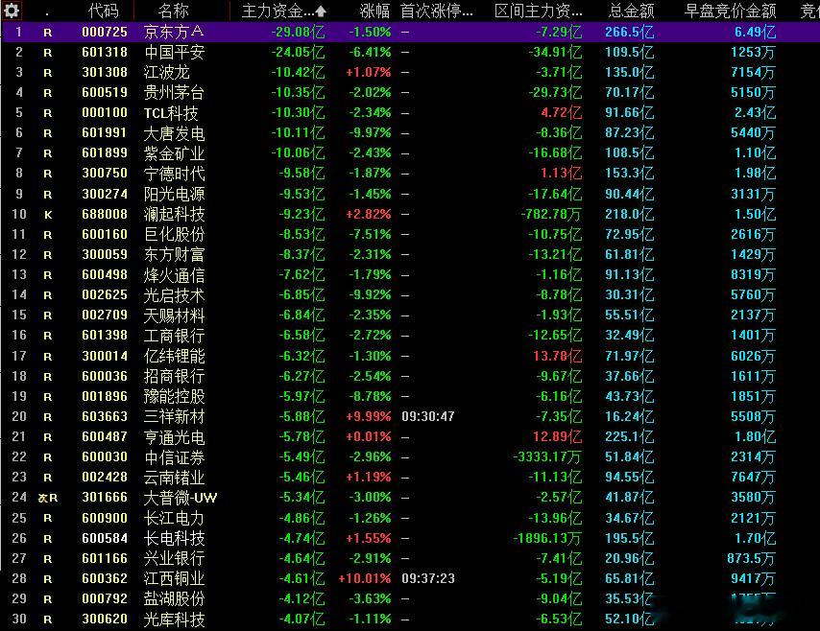Click the R marker for 京东方A
The height and width of the screenshot is (631, 820).
tap(48, 33)
